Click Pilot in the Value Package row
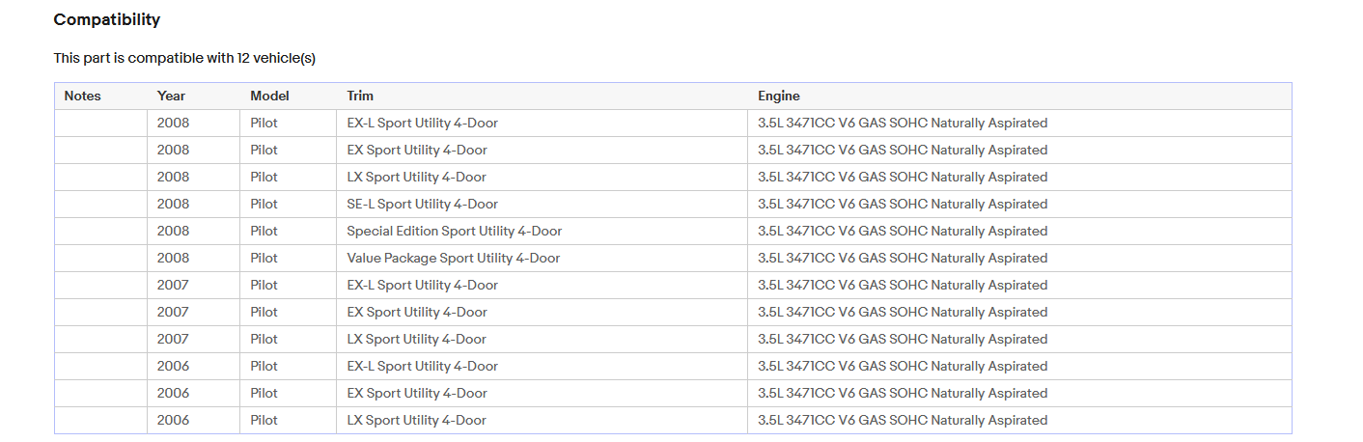Screen dimensions: 1363x442 [x=264, y=258]
